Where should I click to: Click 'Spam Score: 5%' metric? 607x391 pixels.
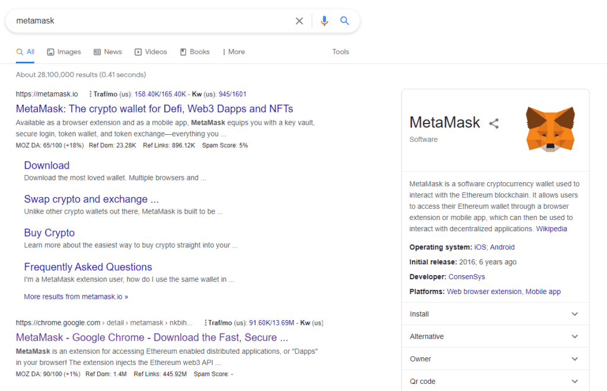coord(225,146)
